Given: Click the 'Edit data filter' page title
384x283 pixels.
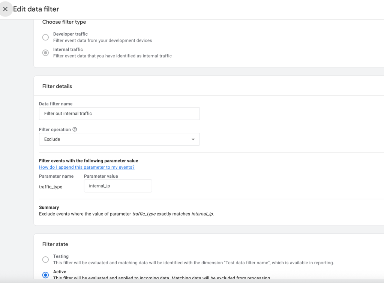Looking at the screenshot, I should click(36, 9).
